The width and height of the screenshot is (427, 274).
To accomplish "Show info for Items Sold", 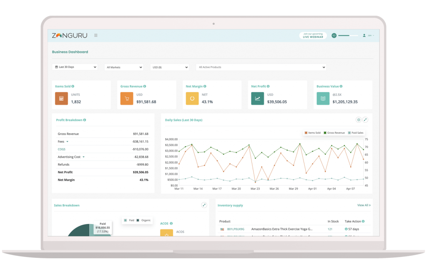I will click(73, 87).
